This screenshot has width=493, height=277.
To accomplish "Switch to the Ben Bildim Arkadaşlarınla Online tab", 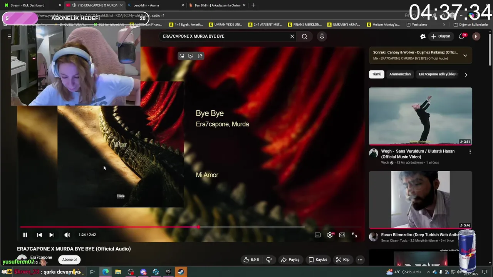I will click(x=218, y=5).
